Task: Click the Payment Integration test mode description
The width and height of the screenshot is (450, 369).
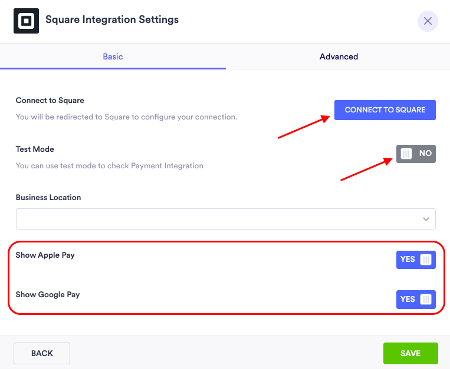Action: (x=110, y=166)
